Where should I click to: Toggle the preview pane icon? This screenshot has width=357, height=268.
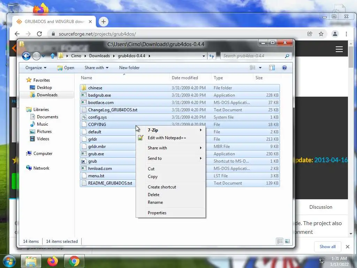272,68
